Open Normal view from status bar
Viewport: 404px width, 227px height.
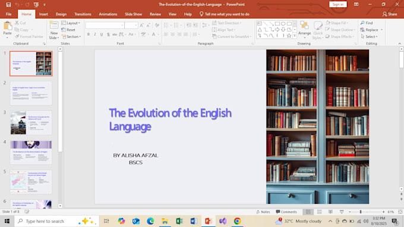click(308, 212)
